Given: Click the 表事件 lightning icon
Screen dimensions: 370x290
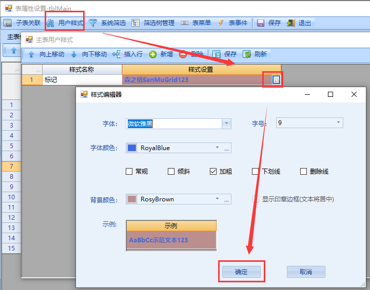Looking at the screenshot, I should [x=221, y=23].
